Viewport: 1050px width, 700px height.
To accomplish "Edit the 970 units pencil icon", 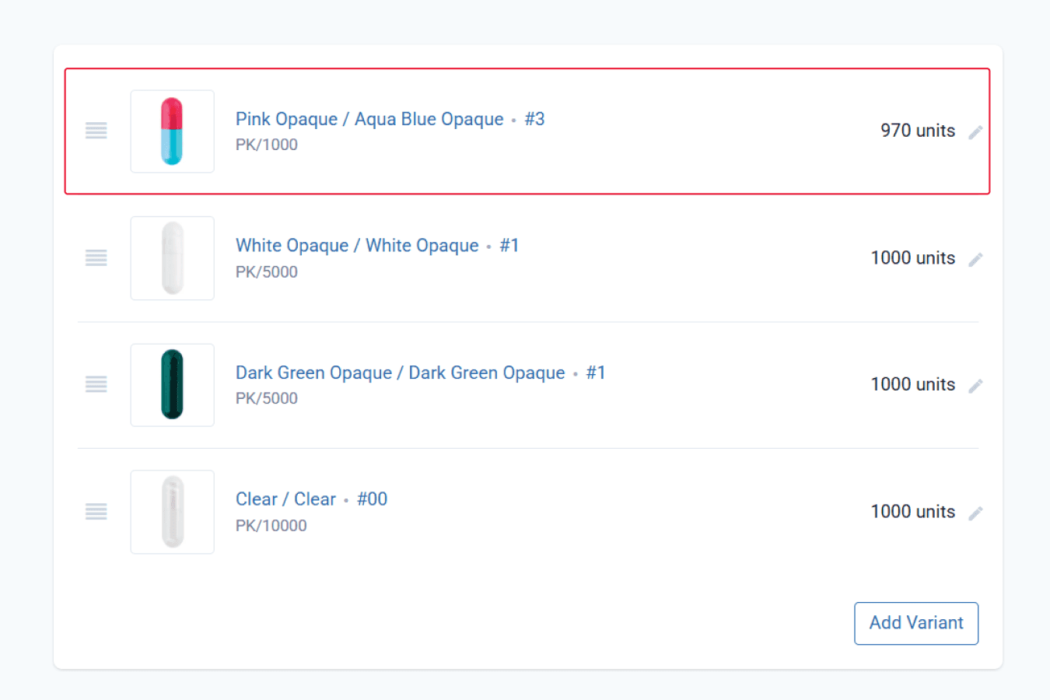I will [975, 132].
